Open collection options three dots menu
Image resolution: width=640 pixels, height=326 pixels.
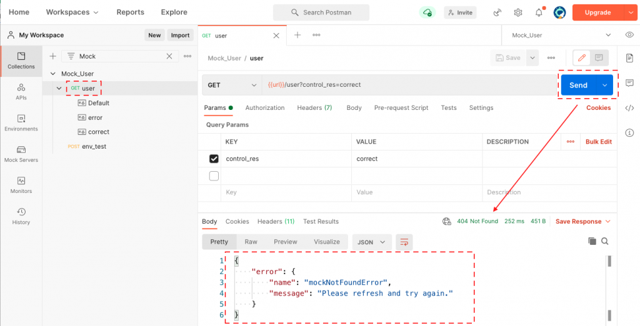(x=187, y=56)
